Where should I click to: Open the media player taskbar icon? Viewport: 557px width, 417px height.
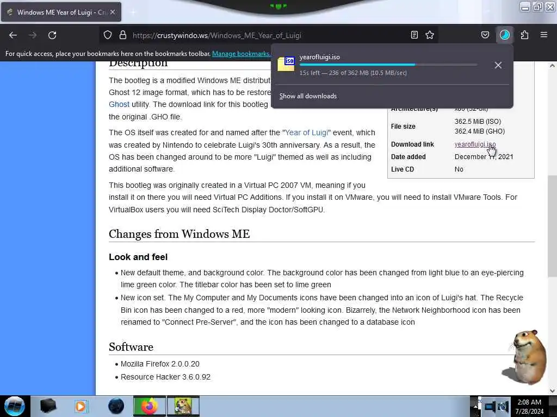(82, 406)
